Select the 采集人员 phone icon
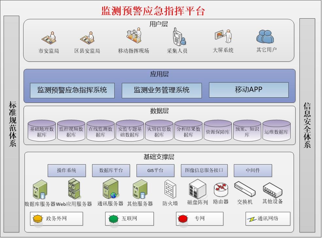 (179, 37)
